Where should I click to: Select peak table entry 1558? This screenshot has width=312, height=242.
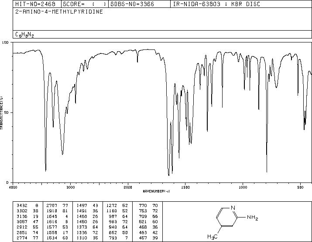pos(52,232)
